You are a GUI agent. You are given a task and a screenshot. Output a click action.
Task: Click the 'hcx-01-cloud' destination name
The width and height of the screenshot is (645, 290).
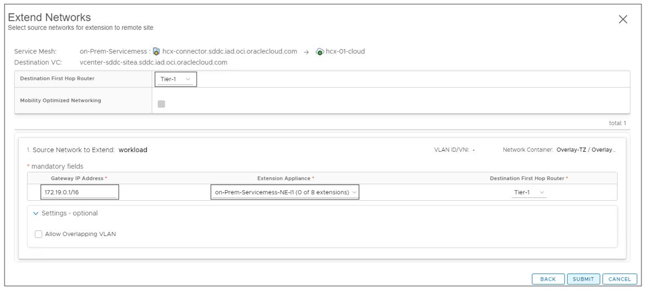345,51
